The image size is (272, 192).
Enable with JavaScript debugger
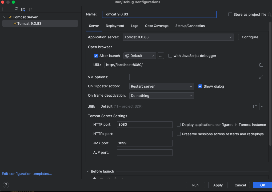pyautogui.click(x=170, y=56)
